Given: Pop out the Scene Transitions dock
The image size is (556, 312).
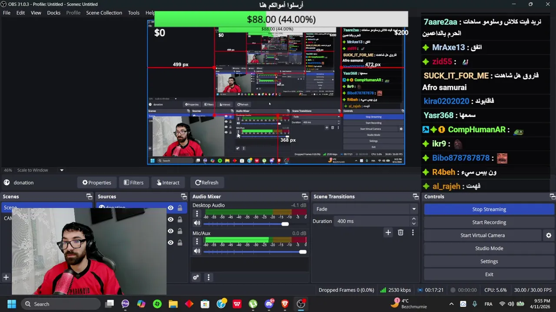Looking at the screenshot, I should pyautogui.click(x=416, y=197).
